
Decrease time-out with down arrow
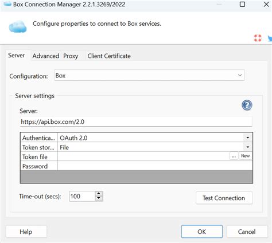coord(99,199)
